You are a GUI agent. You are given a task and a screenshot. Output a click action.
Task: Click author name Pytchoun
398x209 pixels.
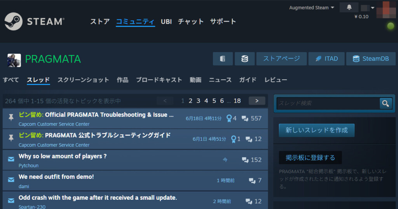[x=28, y=165]
